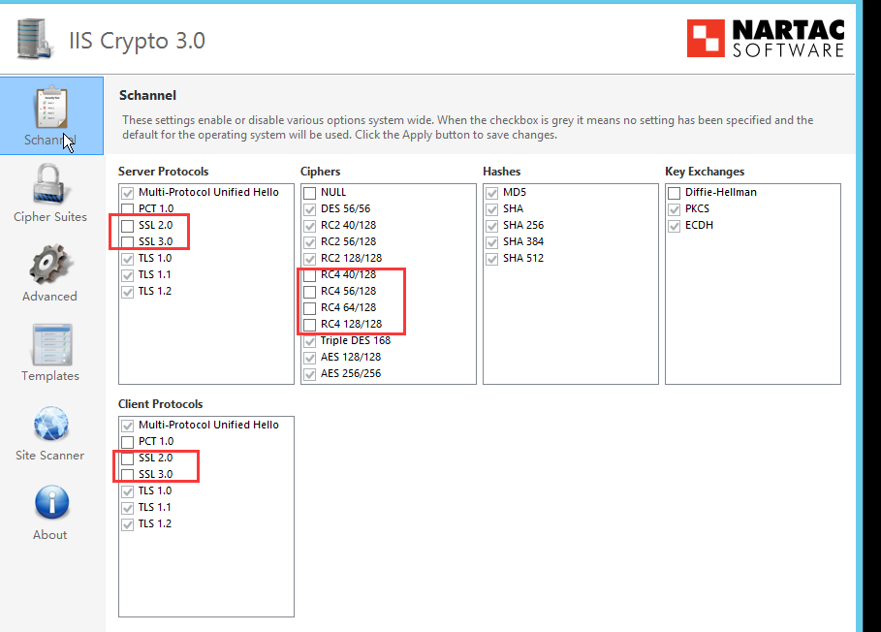Toggle the RC4 128/128 cipher checkbox
The image size is (881, 632).
[309, 325]
